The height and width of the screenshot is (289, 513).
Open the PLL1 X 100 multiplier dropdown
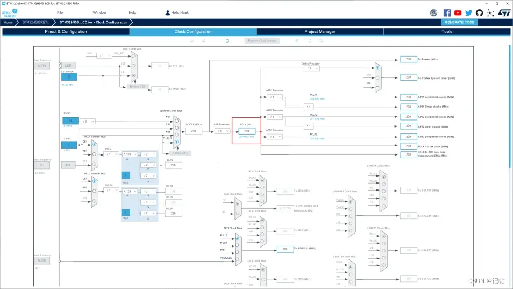pyautogui.click(x=130, y=154)
